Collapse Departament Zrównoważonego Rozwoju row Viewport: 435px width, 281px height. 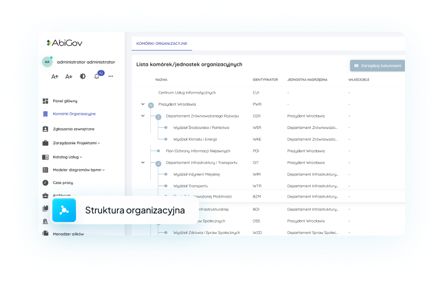143,116
